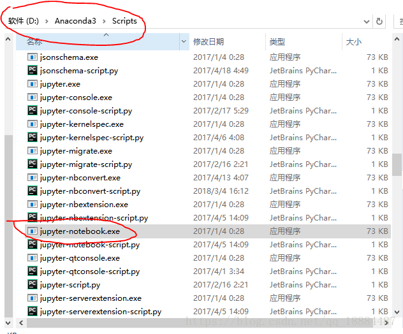Screen dimensions: 403x334
Task: Click the PyCharm icon of jsonschema-script.py
Action: [33, 70]
